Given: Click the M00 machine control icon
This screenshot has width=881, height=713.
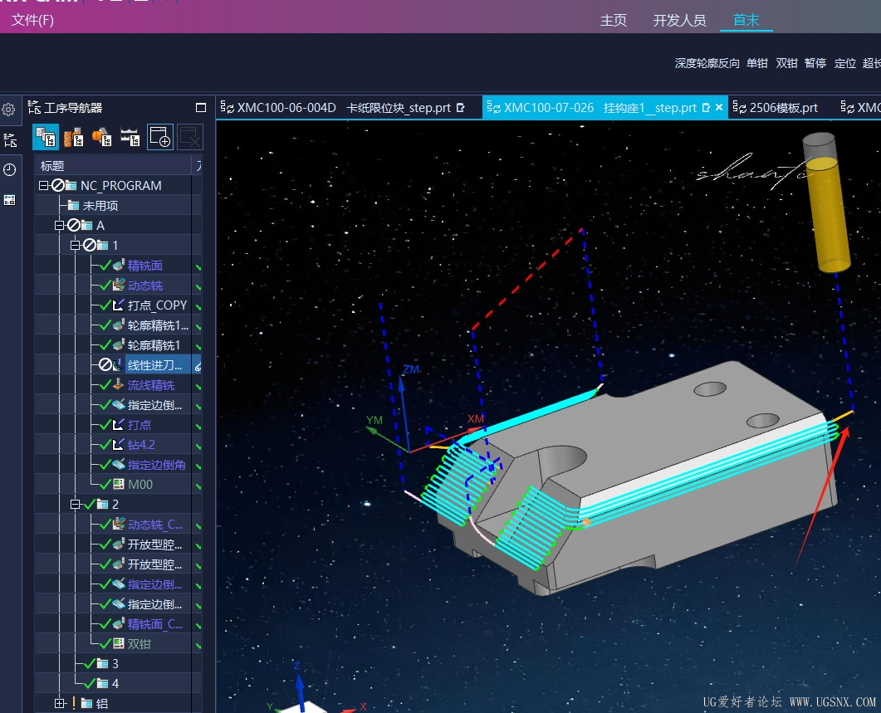Looking at the screenshot, I should [119, 484].
